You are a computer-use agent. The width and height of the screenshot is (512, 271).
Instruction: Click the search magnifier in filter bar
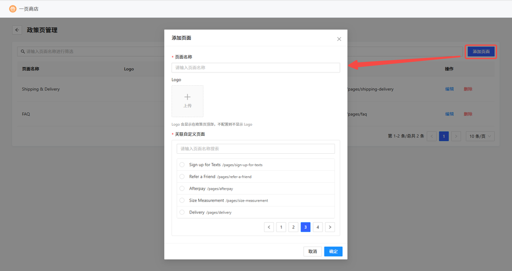tap(23, 51)
